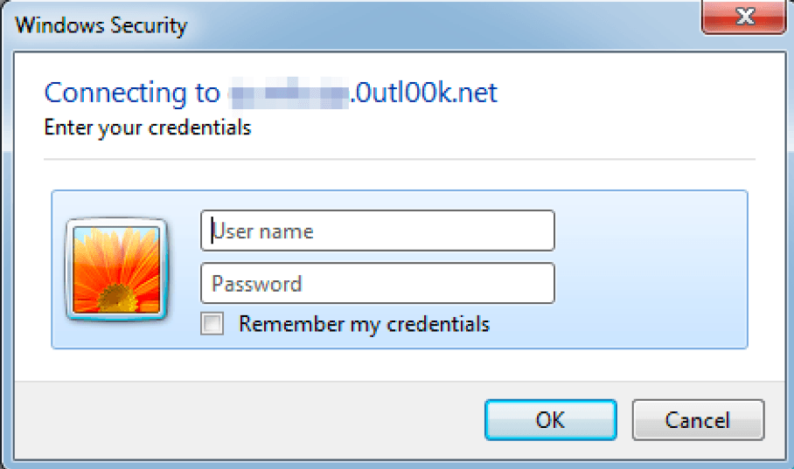Image resolution: width=794 pixels, height=469 pixels.
Task: Click the "Remember my credentials" label text
Action: pyautogui.click(x=364, y=324)
